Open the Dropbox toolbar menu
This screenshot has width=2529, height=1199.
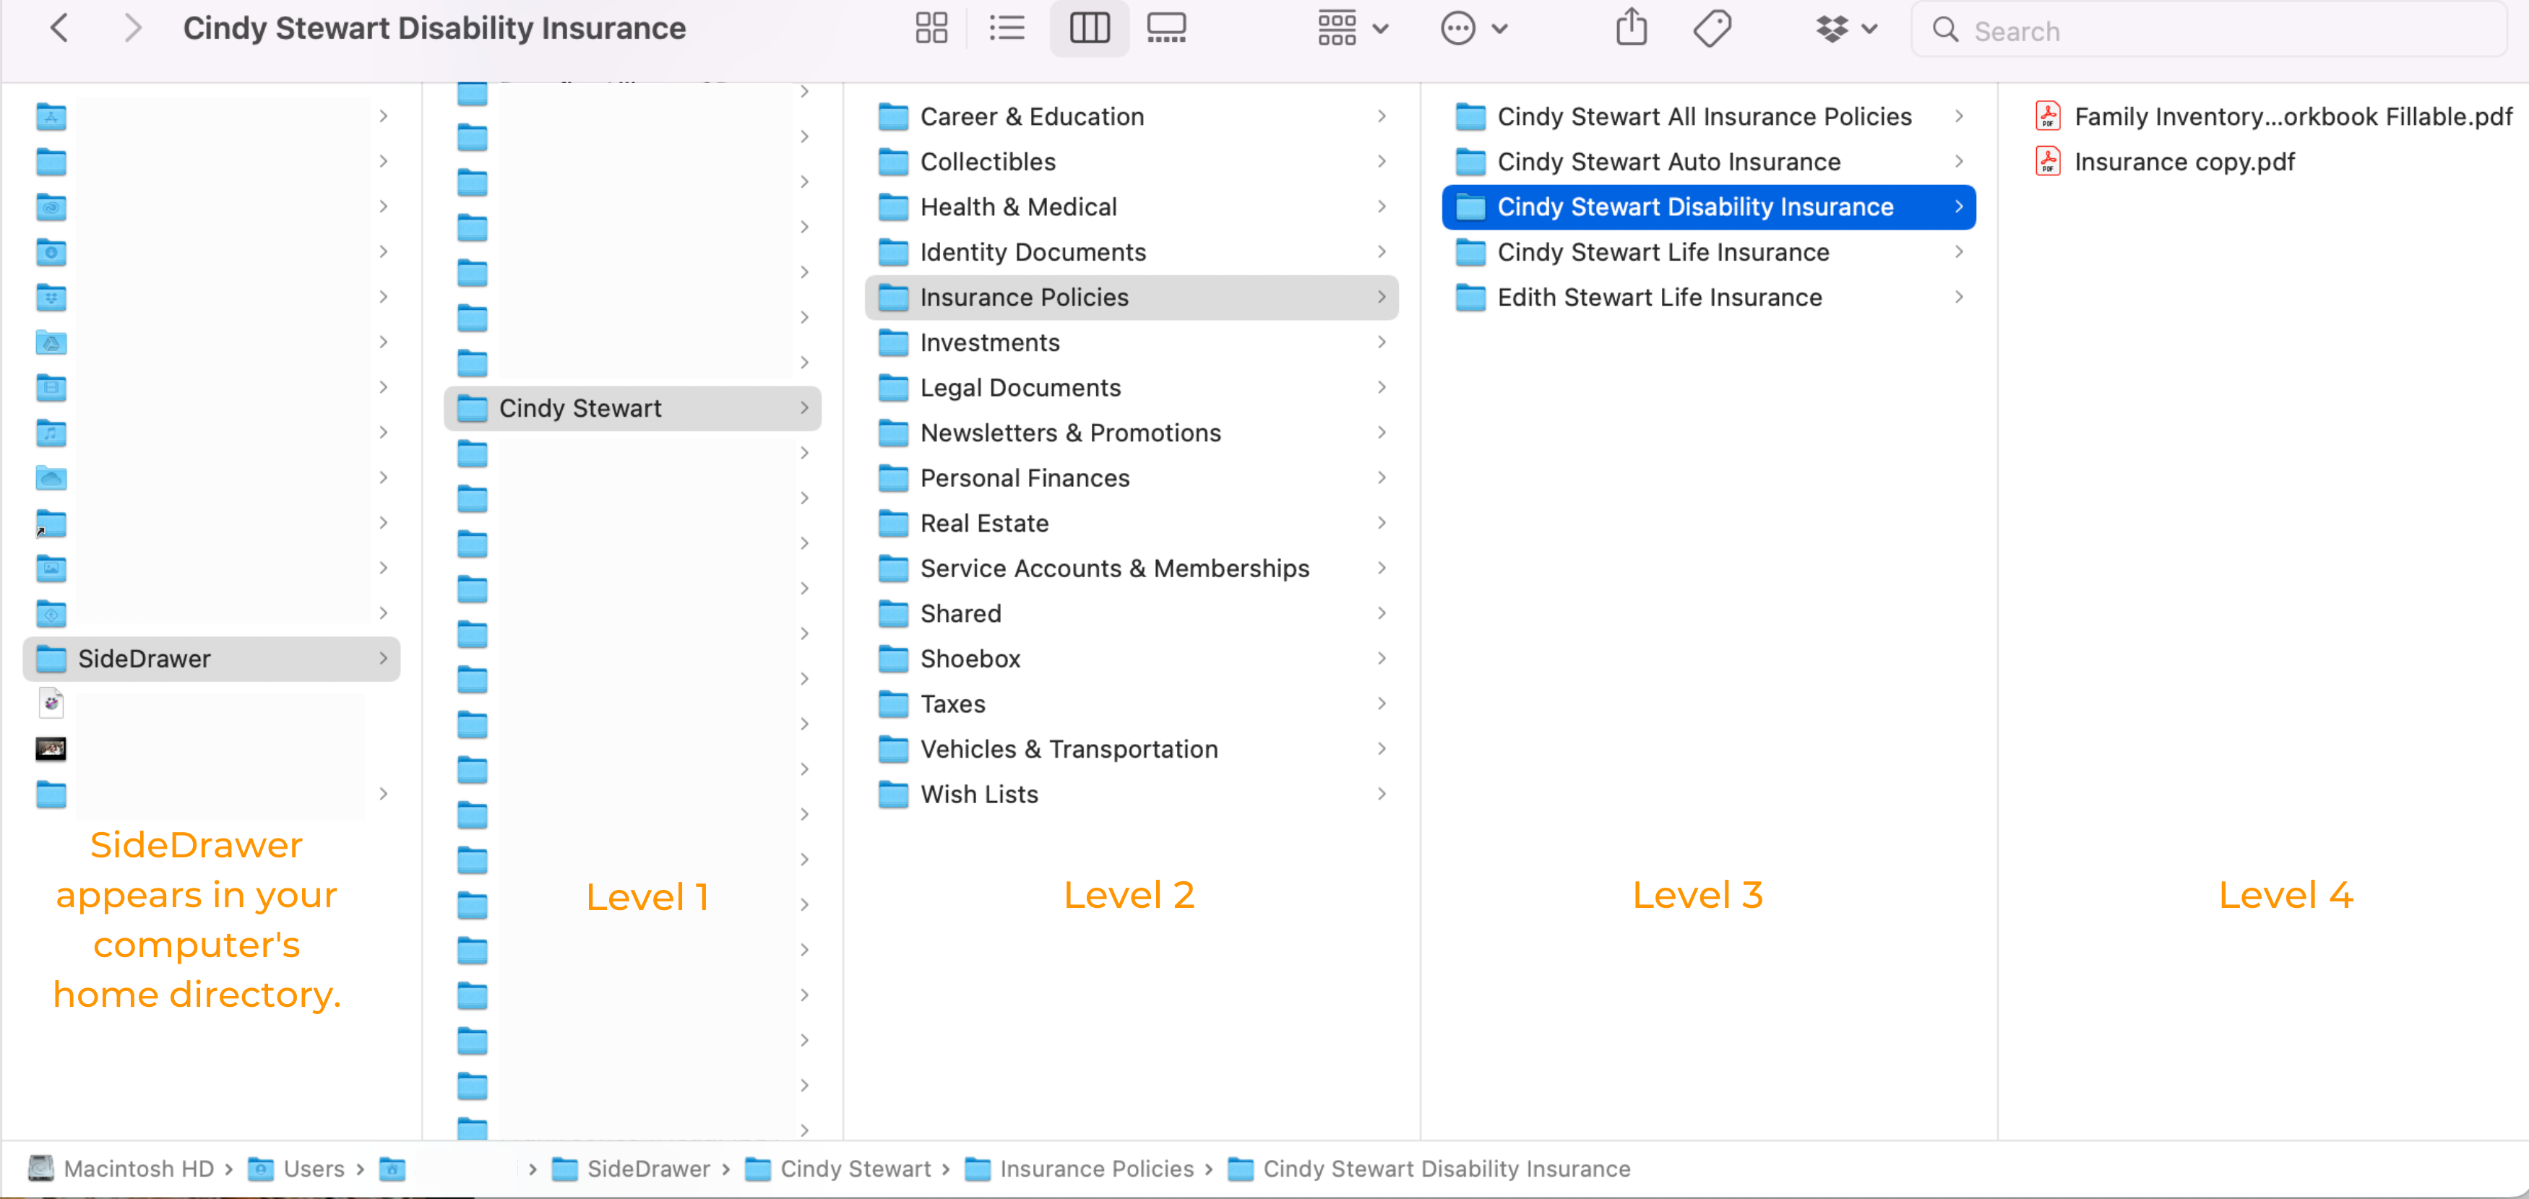tap(1845, 28)
